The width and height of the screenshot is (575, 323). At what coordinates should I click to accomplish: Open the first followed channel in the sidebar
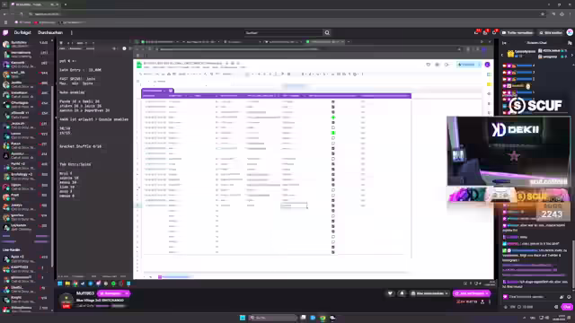(25, 44)
